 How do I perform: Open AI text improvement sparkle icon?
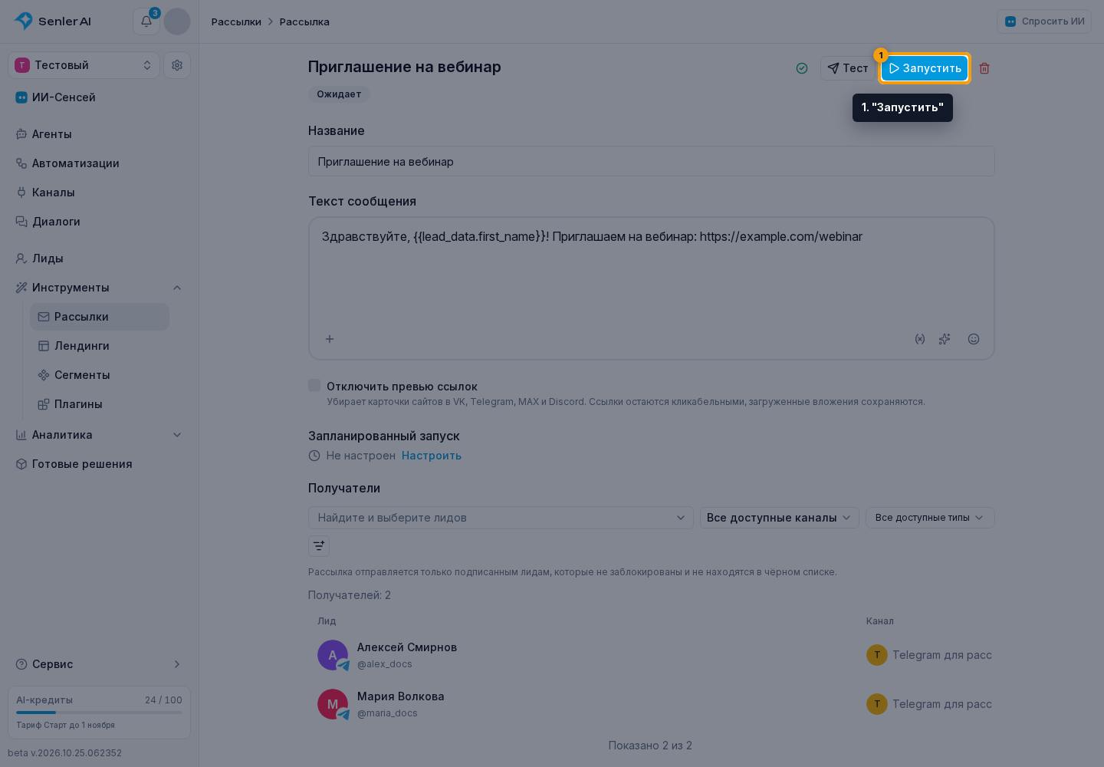[945, 339]
